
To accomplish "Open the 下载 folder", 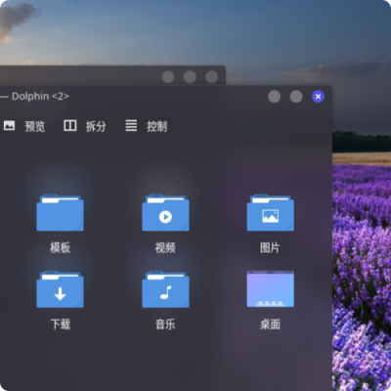I will pyautogui.click(x=60, y=289).
